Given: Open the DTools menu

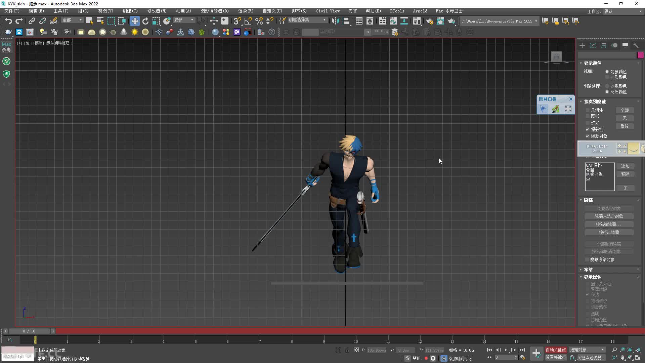Looking at the screenshot, I should (397, 11).
